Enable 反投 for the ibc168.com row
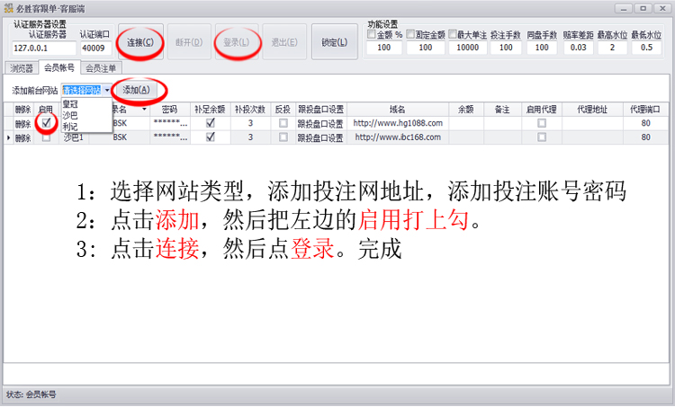The height and width of the screenshot is (407, 675). (x=283, y=137)
